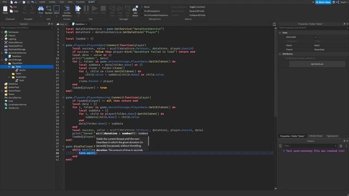Collapse the Data properties section

tap(280, 33)
